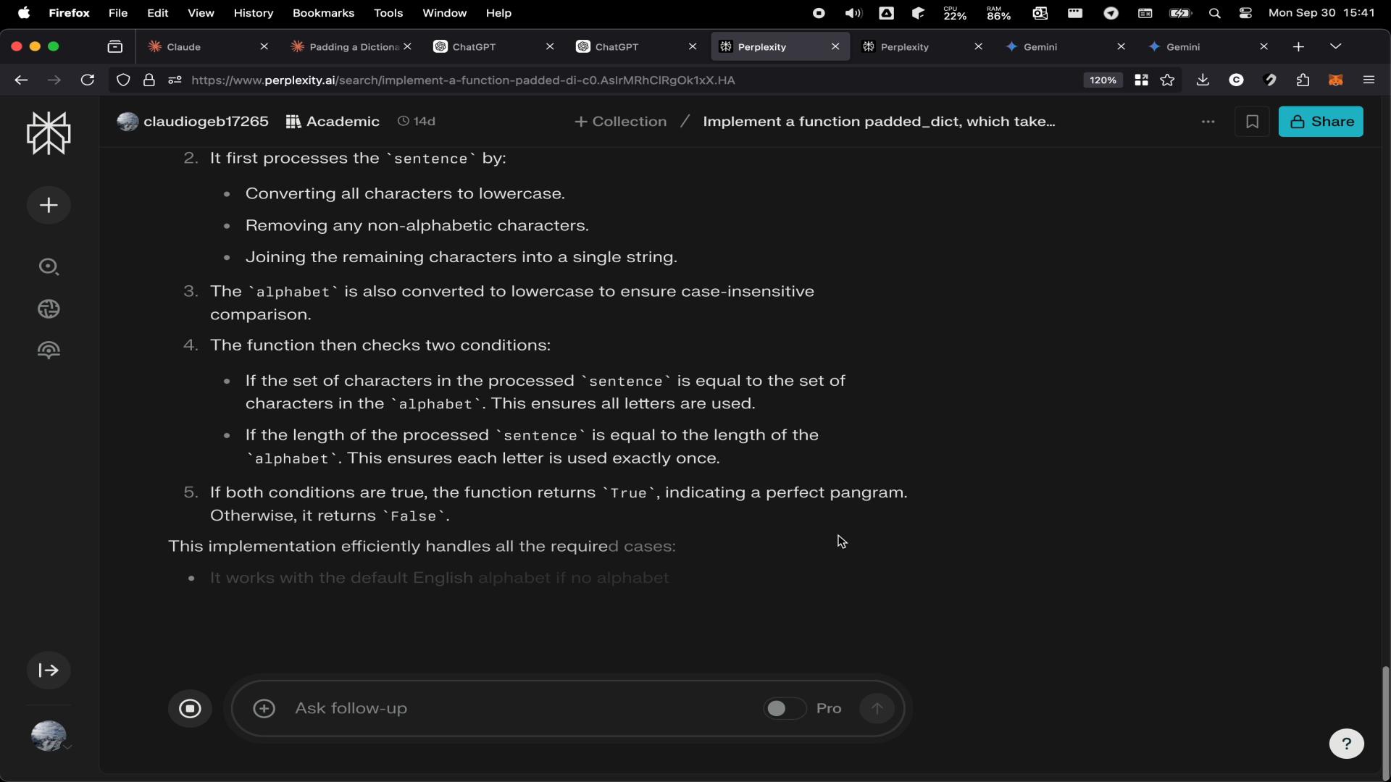Open the Perplexity home logo
The image size is (1391, 782).
49,133
